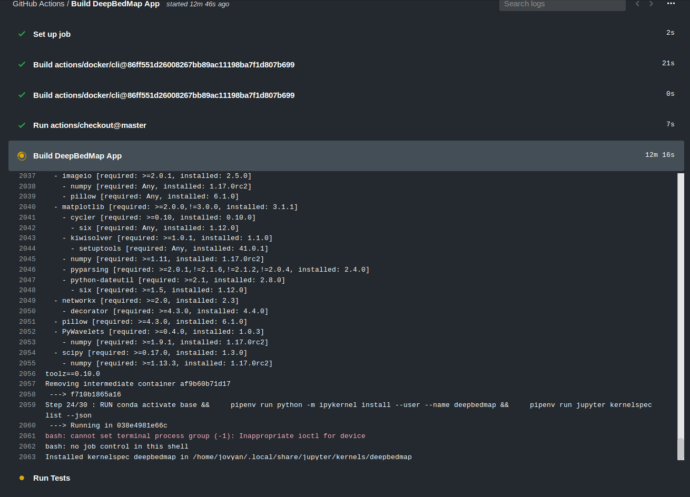Image resolution: width=690 pixels, height=497 pixels.
Task: Click the 7s duration label for the checkout step
Action: pyautogui.click(x=671, y=124)
